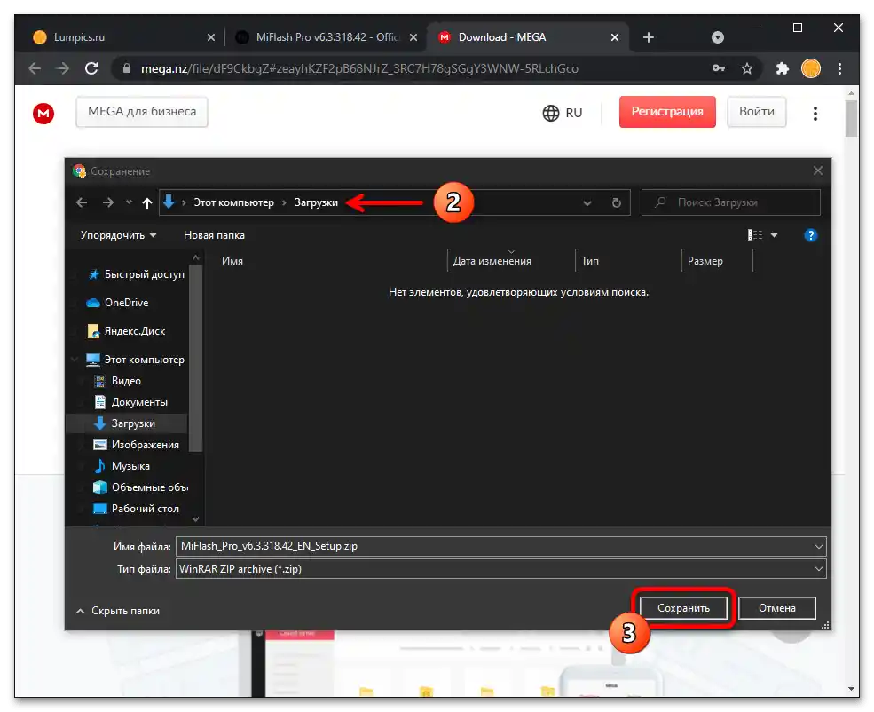Open Chrome profile avatar
This screenshot has width=874, height=712.
(x=811, y=68)
